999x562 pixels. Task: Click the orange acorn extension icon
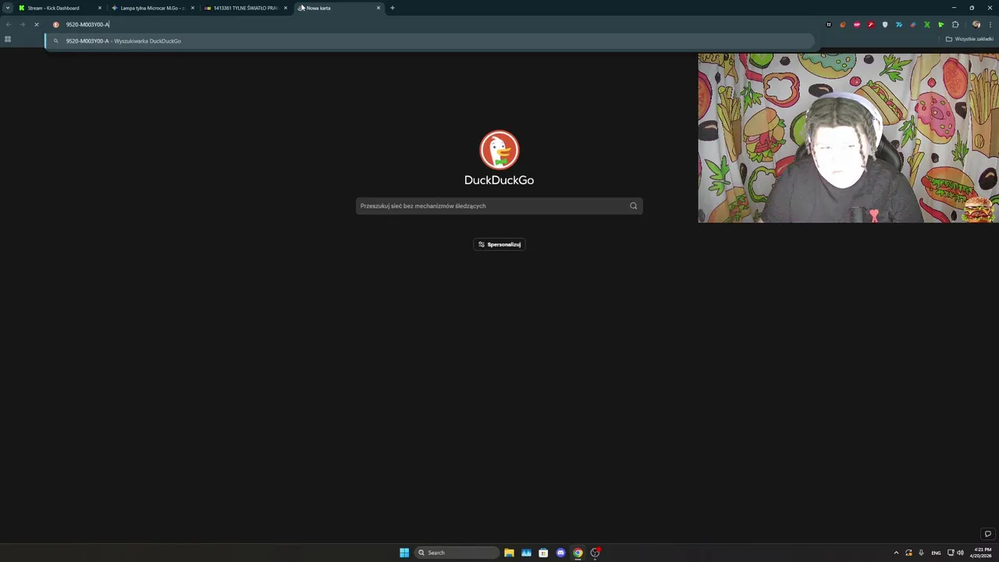(x=842, y=24)
